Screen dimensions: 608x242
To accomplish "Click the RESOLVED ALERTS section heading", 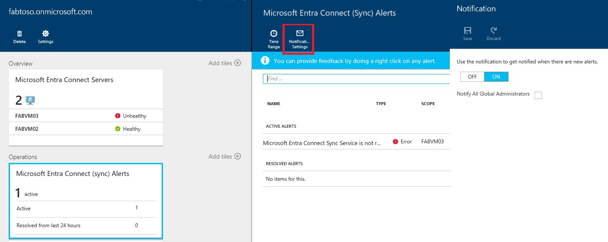I will [x=284, y=164].
